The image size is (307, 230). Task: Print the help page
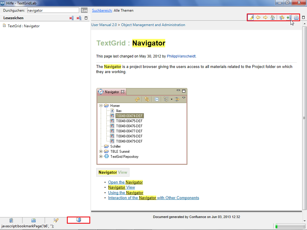[296, 18]
